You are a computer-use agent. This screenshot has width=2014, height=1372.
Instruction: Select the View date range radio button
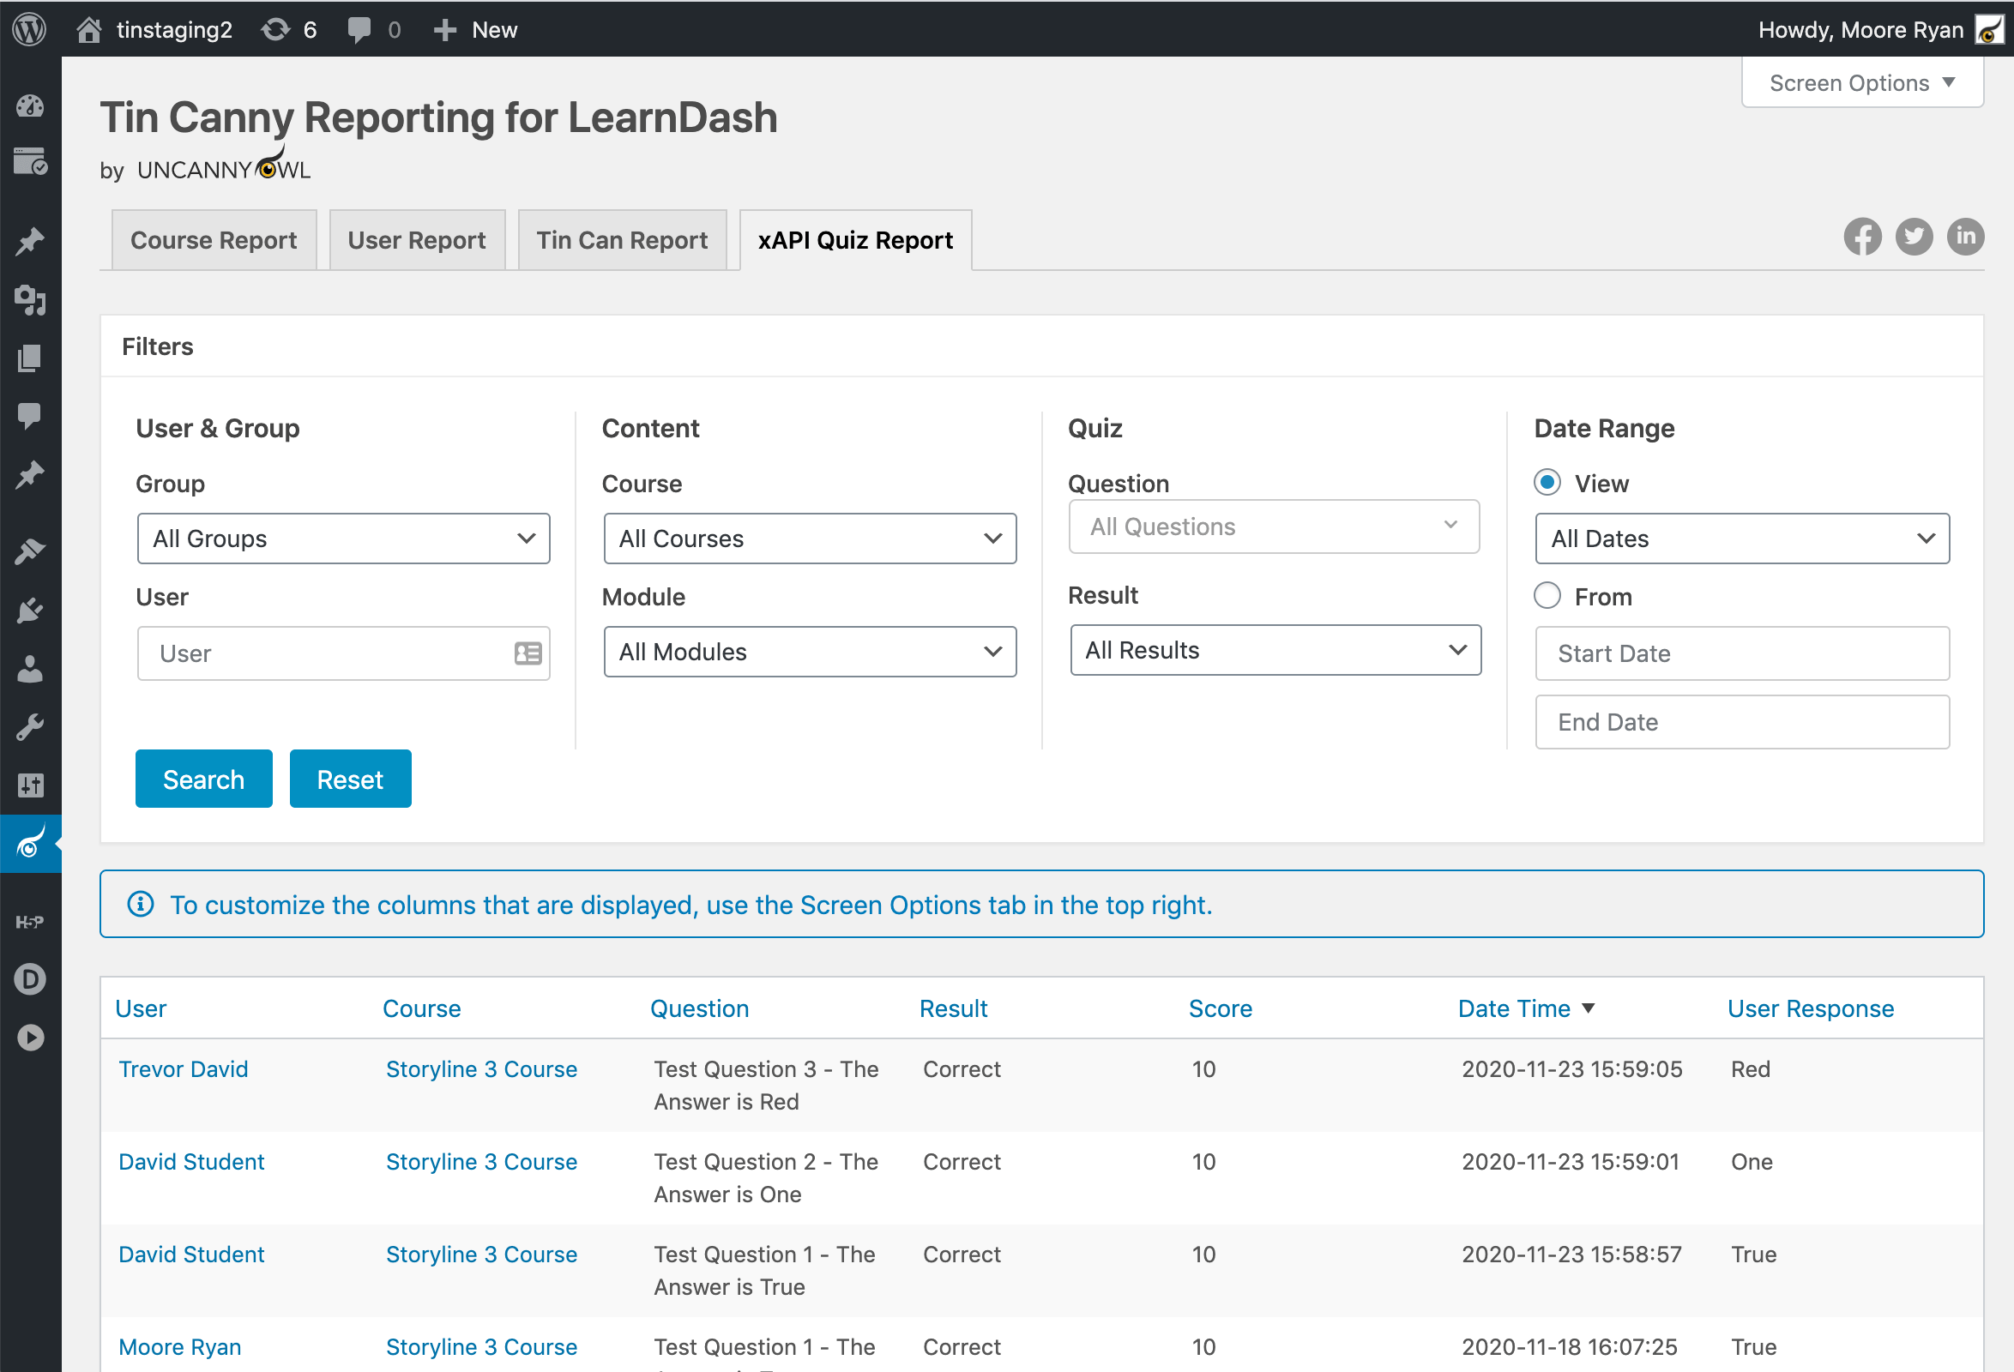pos(1547,483)
